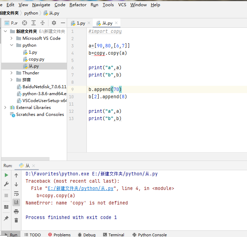Viewport: 247px width, 237px height.
Task: Expand External Libraries node
Action: (5, 108)
